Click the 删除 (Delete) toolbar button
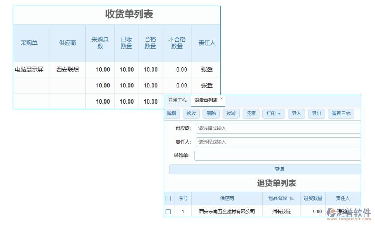The width and height of the screenshot is (375, 225). pyautogui.click(x=211, y=114)
